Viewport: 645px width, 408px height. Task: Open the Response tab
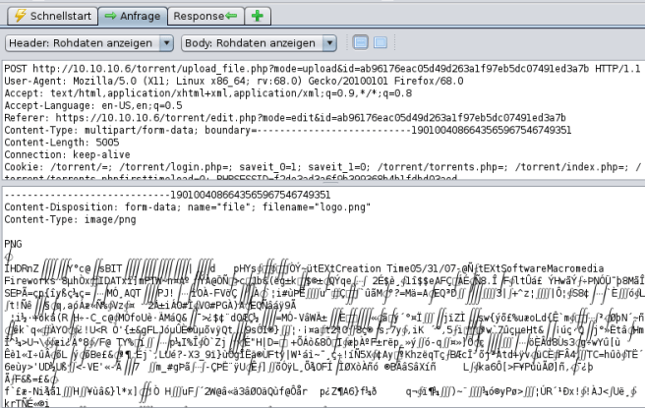point(204,16)
